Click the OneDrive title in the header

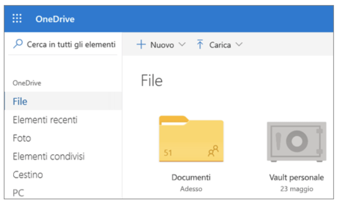(55, 19)
